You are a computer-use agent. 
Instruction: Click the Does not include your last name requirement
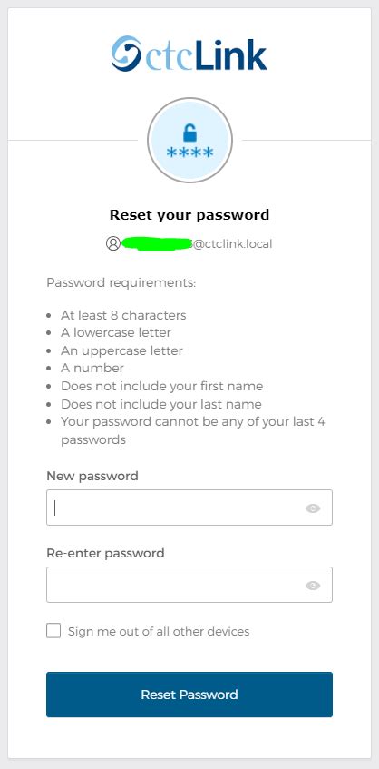[x=161, y=404]
